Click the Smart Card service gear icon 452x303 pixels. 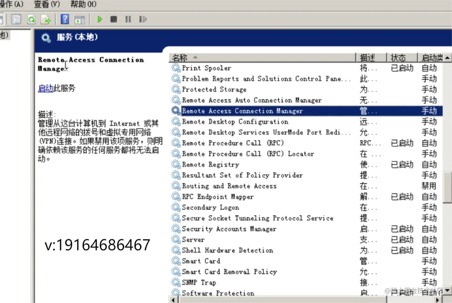tap(176, 261)
